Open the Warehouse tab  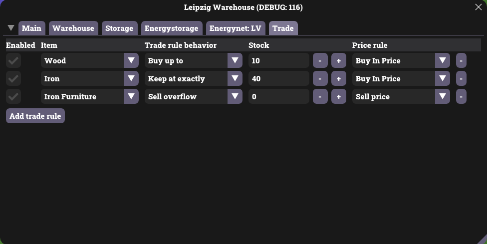click(x=73, y=28)
